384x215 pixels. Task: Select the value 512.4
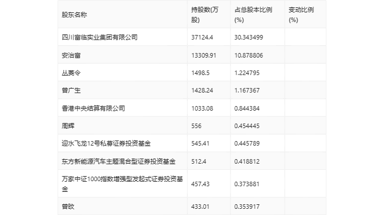click(199, 161)
